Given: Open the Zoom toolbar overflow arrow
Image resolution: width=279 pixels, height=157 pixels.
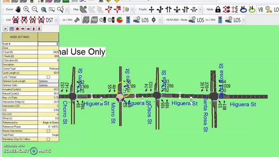Looking at the screenshot, I should (67, 9).
